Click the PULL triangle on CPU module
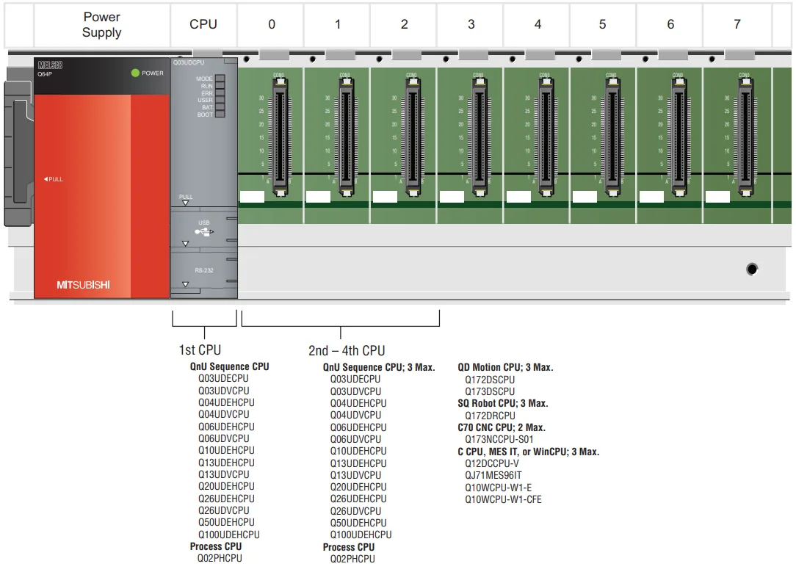 point(186,203)
